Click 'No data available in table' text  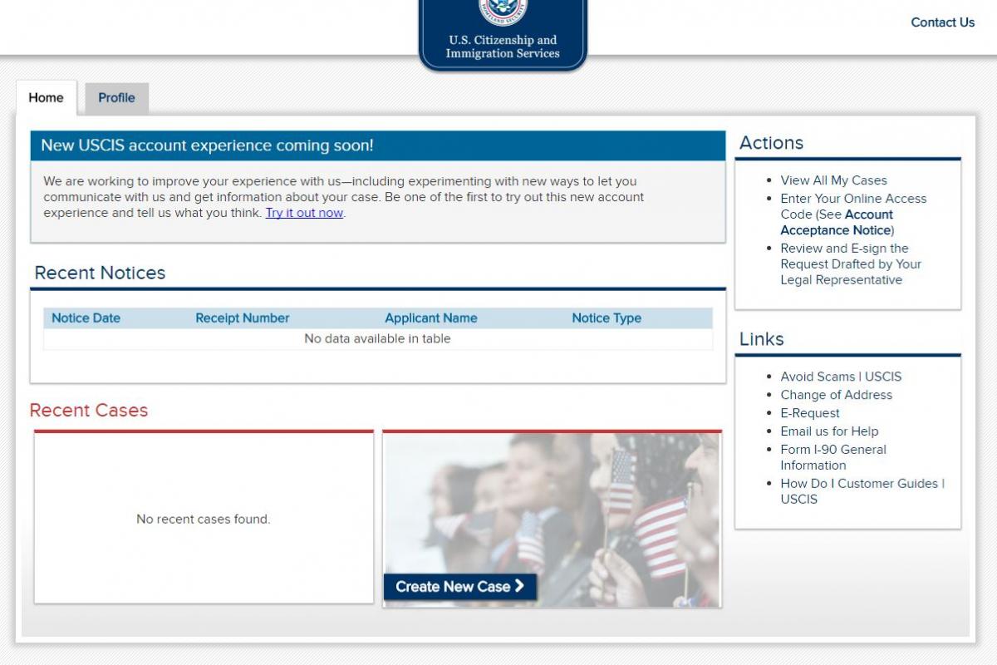coord(377,339)
